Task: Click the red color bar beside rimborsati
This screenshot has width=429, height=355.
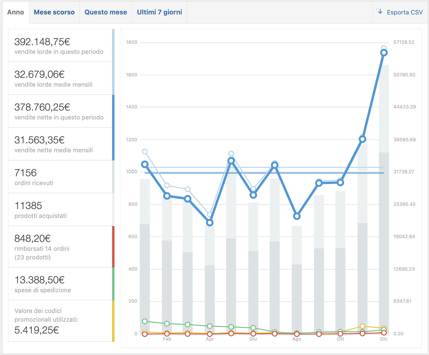Action: pos(113,247)
